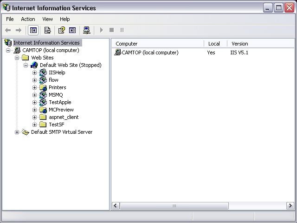Click the CAMTOP computer icon in list pane

[117, 52]
